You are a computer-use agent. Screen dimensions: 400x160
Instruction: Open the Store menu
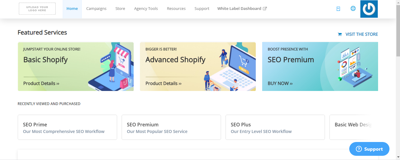click(x=120, y=9)
